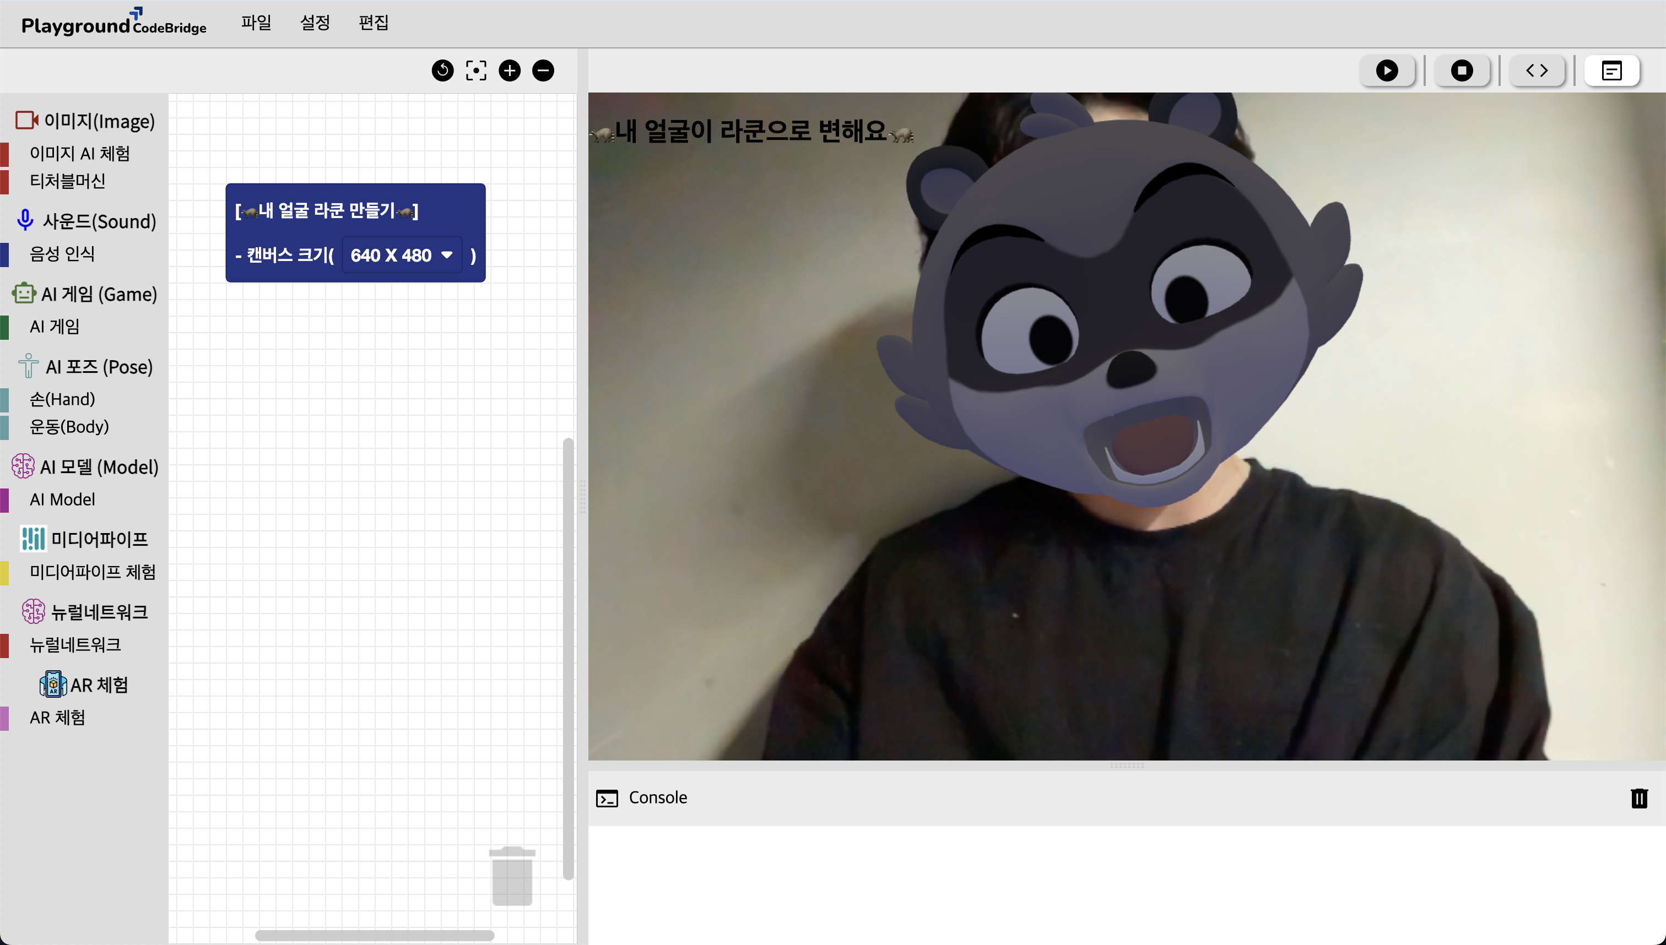This screenshot has width=1666, height=945.
Task: Click the Playground CodeBridge logo
Action: (x=113, y=23)
